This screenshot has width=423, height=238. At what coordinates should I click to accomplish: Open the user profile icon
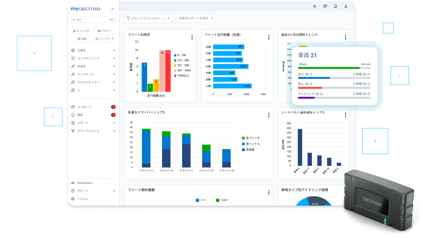tap(346, 6)
